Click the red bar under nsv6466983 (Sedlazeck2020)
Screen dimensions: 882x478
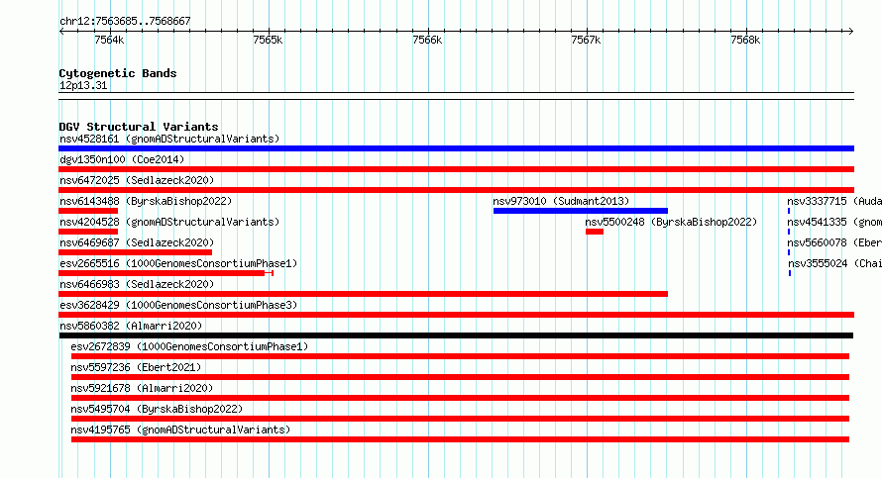click(x=364, y=294)
